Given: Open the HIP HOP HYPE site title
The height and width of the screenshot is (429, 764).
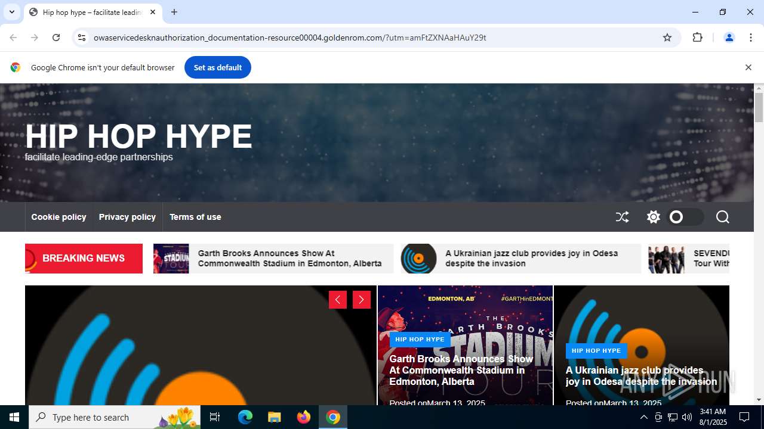Looking at the screenshot, I should coord(138,136).
